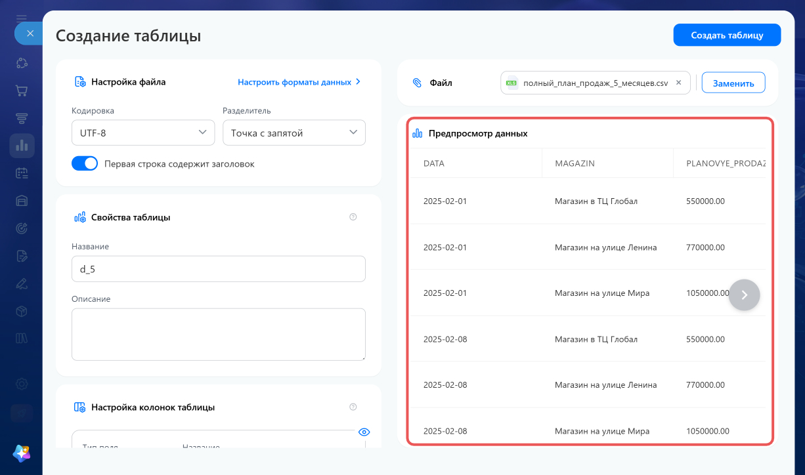The image size is (805, 475).
Task: Toggle the eye visibility icon for columns
Action: [x=364, y=432]
